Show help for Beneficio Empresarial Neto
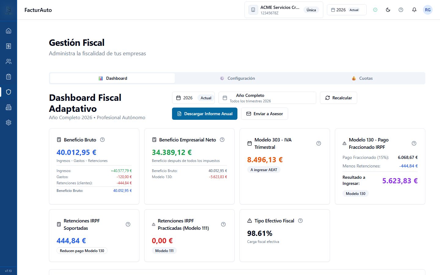Image resolution: width=440 pixels, height=275 pixels. [x=222, y=140]
